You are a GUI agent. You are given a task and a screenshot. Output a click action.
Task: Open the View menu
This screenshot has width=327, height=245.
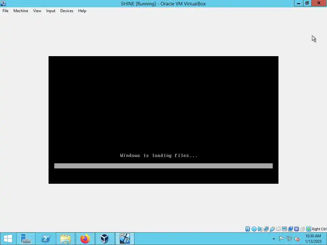[37, 11]
